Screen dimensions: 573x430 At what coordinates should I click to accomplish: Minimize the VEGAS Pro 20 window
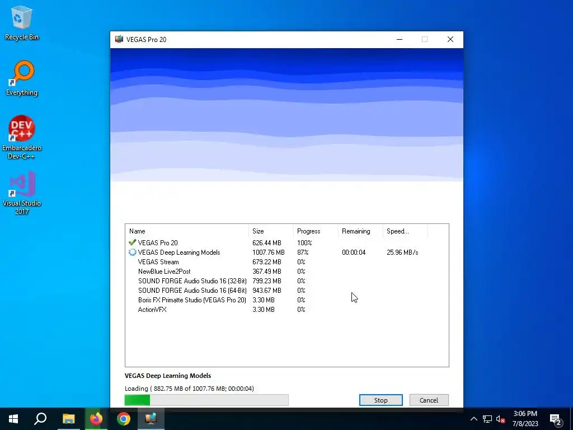tap(400, 40)
